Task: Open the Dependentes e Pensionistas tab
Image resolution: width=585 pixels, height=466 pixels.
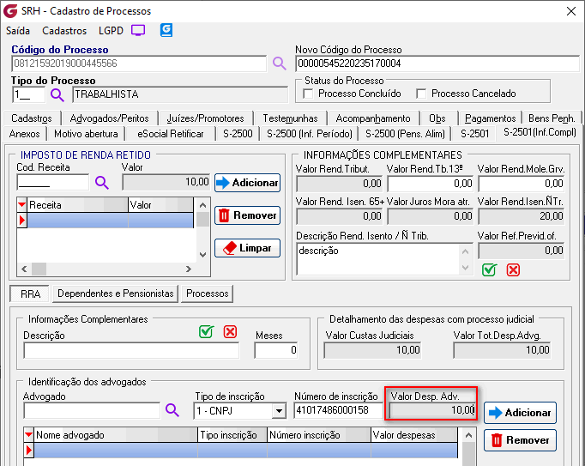Action: [116, 294]
